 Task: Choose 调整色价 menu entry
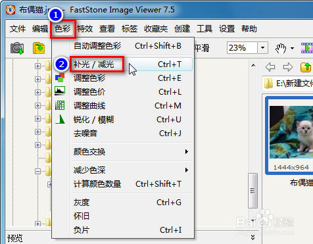point(123,92)
